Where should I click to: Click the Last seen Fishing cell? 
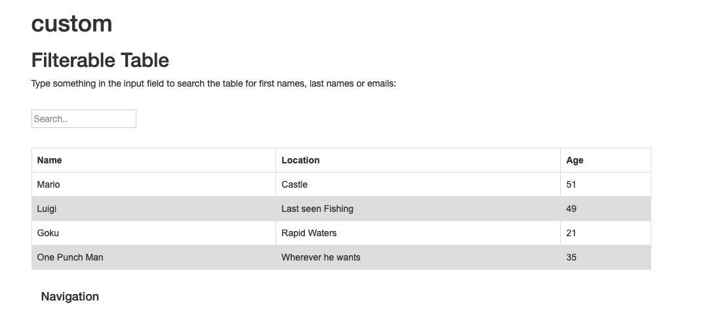click(317, 209)
